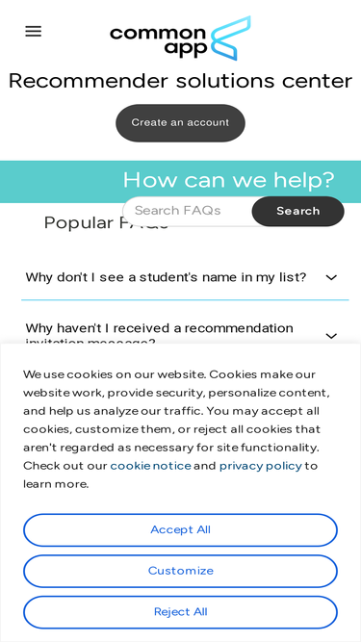Open the cookie notice link
The height and width of the screenshot is (642, 361).
150,466
